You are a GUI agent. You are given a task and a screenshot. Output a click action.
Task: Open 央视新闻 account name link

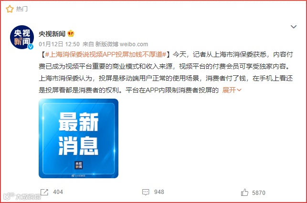click(x=52, y=34)
